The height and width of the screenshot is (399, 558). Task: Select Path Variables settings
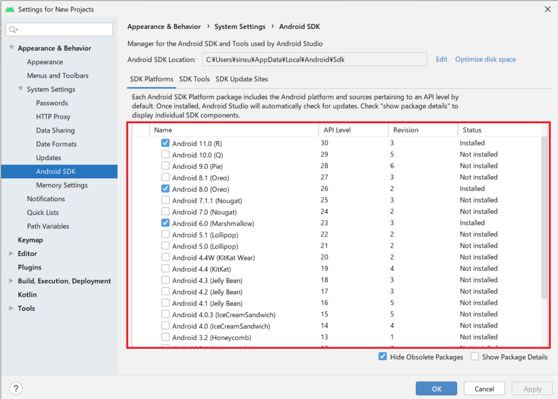[x=48, y=226]
